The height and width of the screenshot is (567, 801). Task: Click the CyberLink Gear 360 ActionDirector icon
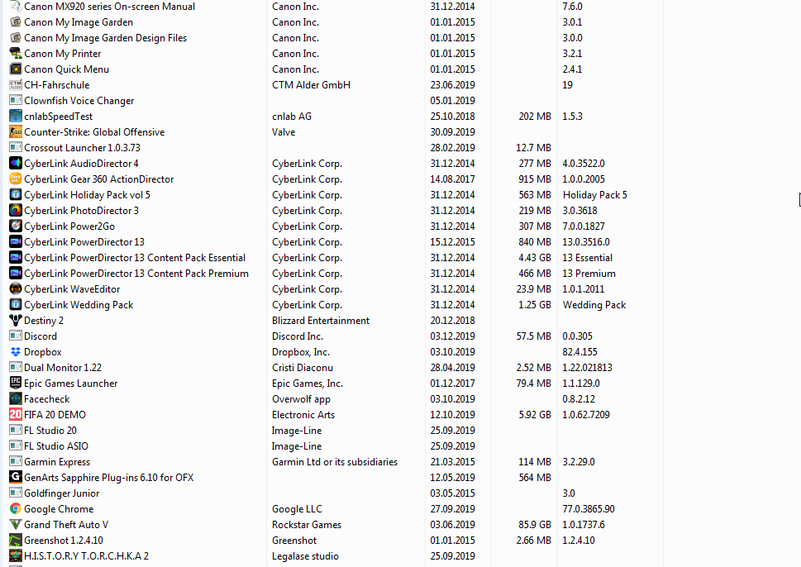(x=16, y=179)
